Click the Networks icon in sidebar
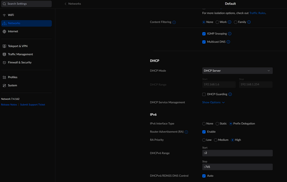The width and height of the screenshot is (287, 182). [x=4, y=23]
